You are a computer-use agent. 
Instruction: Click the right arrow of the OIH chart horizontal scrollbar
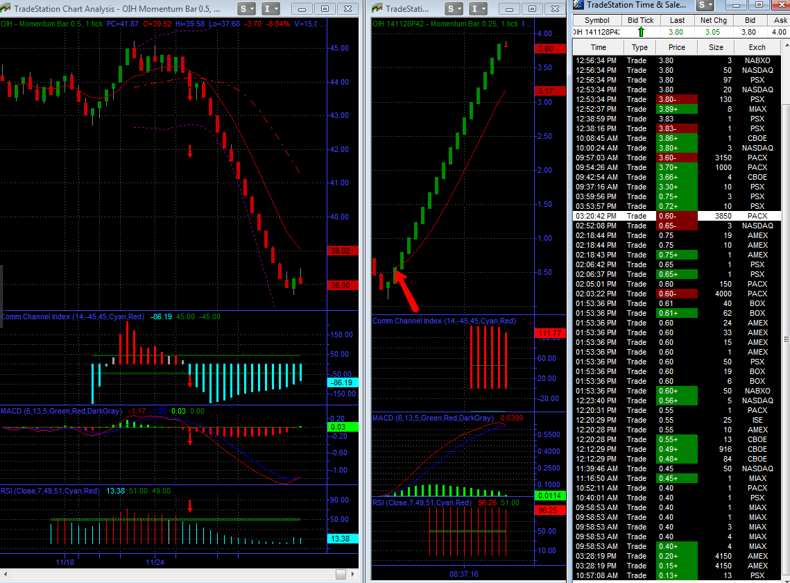click(x=352, y=574)
